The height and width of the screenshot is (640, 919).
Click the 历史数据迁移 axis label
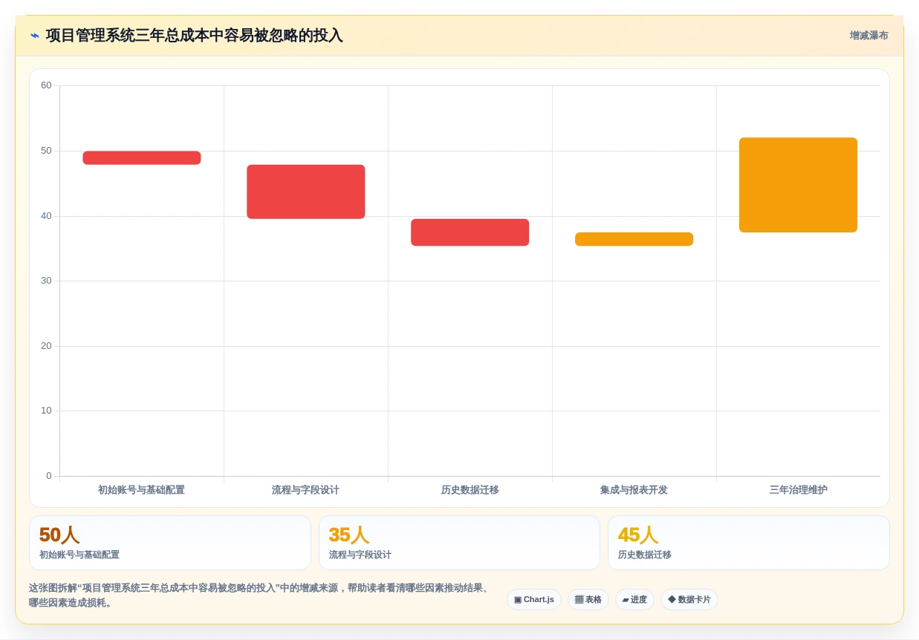pyautogui.click(x=470, y=490)
